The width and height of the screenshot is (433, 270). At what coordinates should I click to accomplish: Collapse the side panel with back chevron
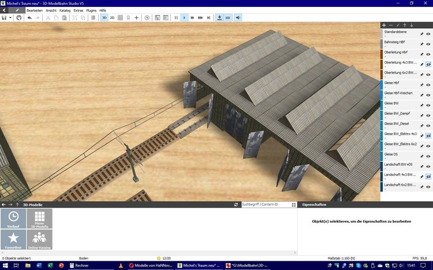[5, 10]
